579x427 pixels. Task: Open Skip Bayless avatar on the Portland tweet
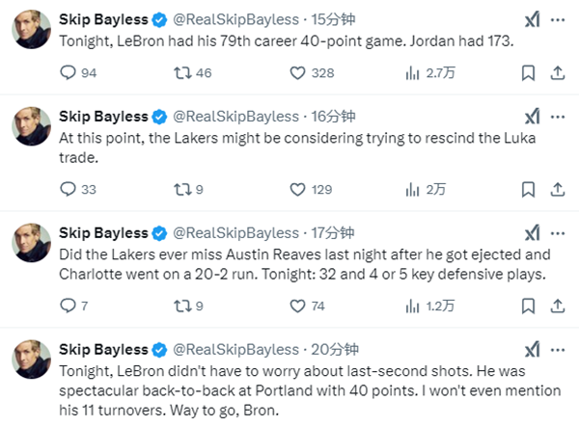click(31, 359)
